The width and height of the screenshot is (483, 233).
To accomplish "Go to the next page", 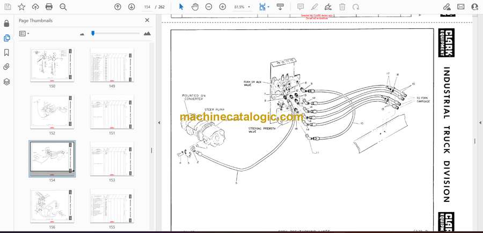I will 131,7.
